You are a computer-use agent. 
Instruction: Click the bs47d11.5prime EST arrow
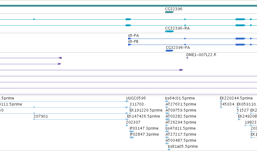(167, 131)
